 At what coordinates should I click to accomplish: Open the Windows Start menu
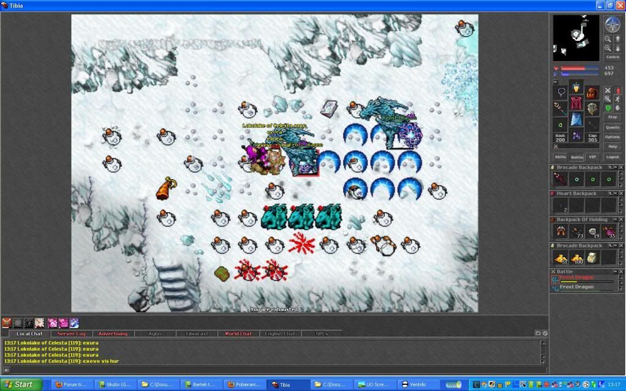pos(21,385)
